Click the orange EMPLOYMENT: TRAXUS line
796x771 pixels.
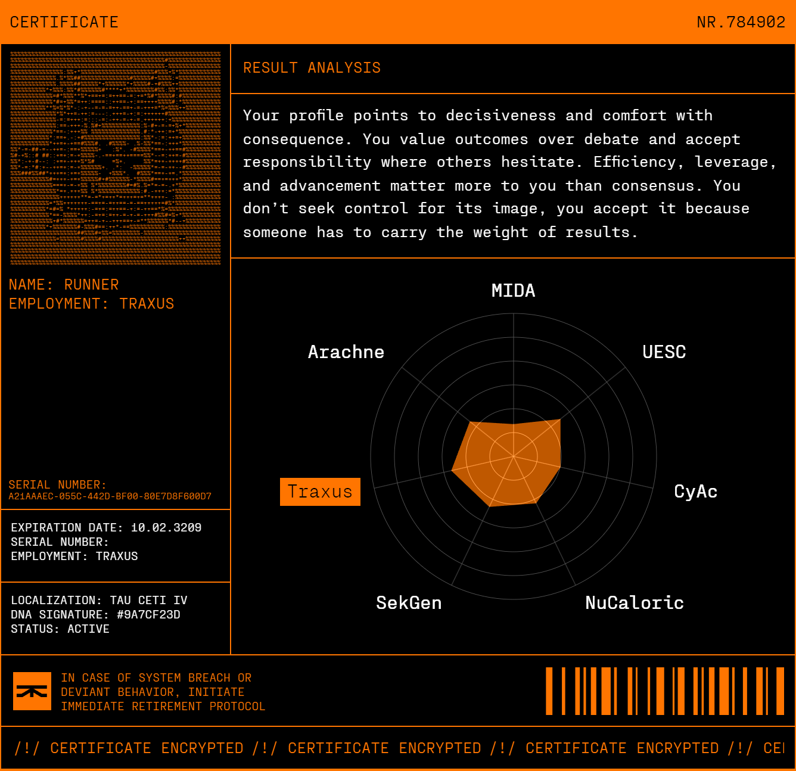pos(91,304)
